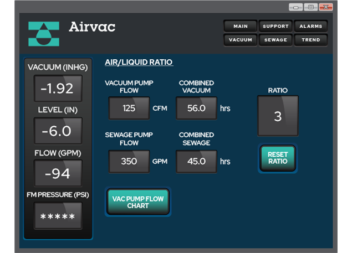Select the Sewage Pump Flow GPM field
Image resolution: width=352 pixels, height=253 pixels.
129,162
